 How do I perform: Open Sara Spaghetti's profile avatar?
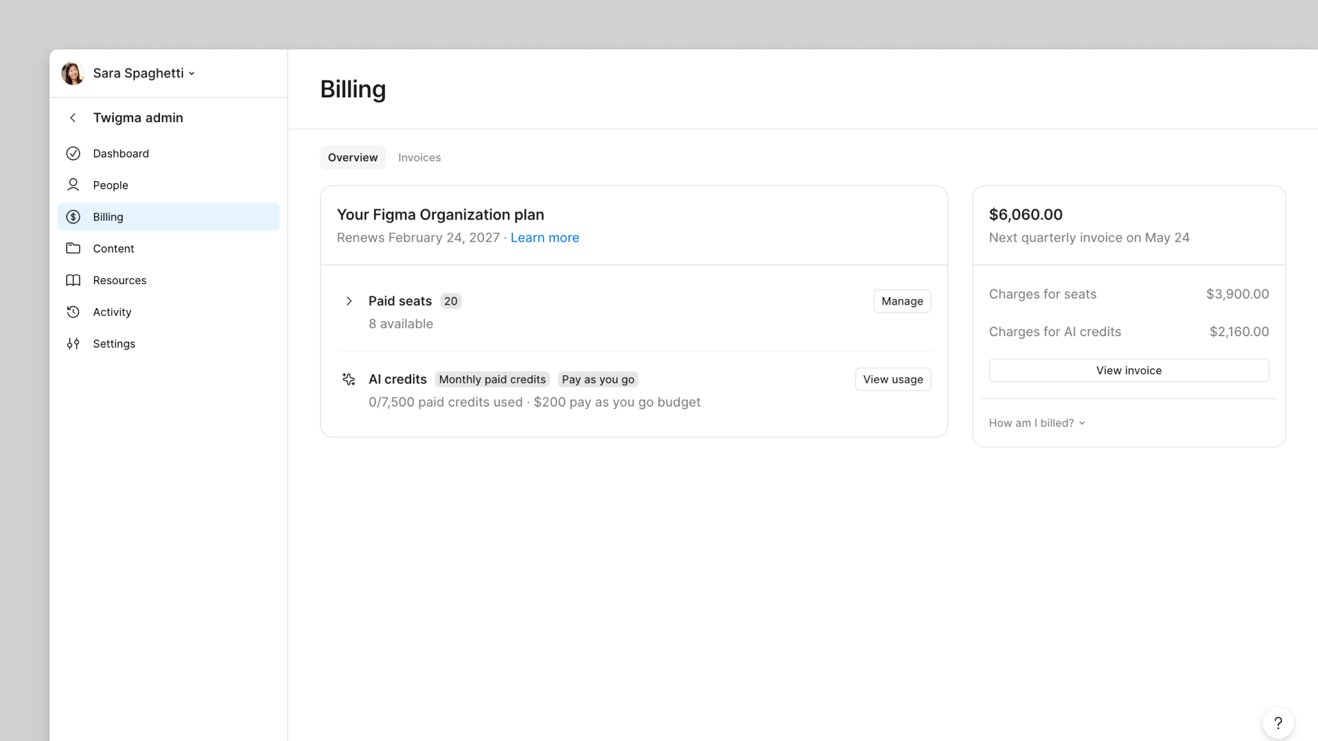point(72,73)
